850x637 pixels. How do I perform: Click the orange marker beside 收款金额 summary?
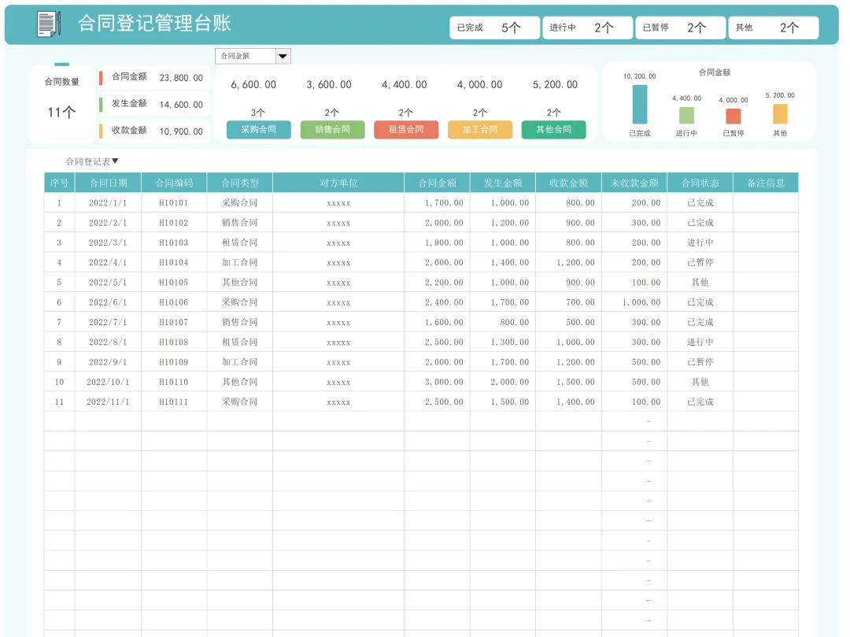coord(101,131)
